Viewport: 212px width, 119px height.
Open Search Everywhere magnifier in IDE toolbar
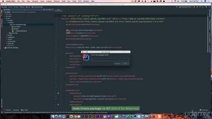pos(209,7)
